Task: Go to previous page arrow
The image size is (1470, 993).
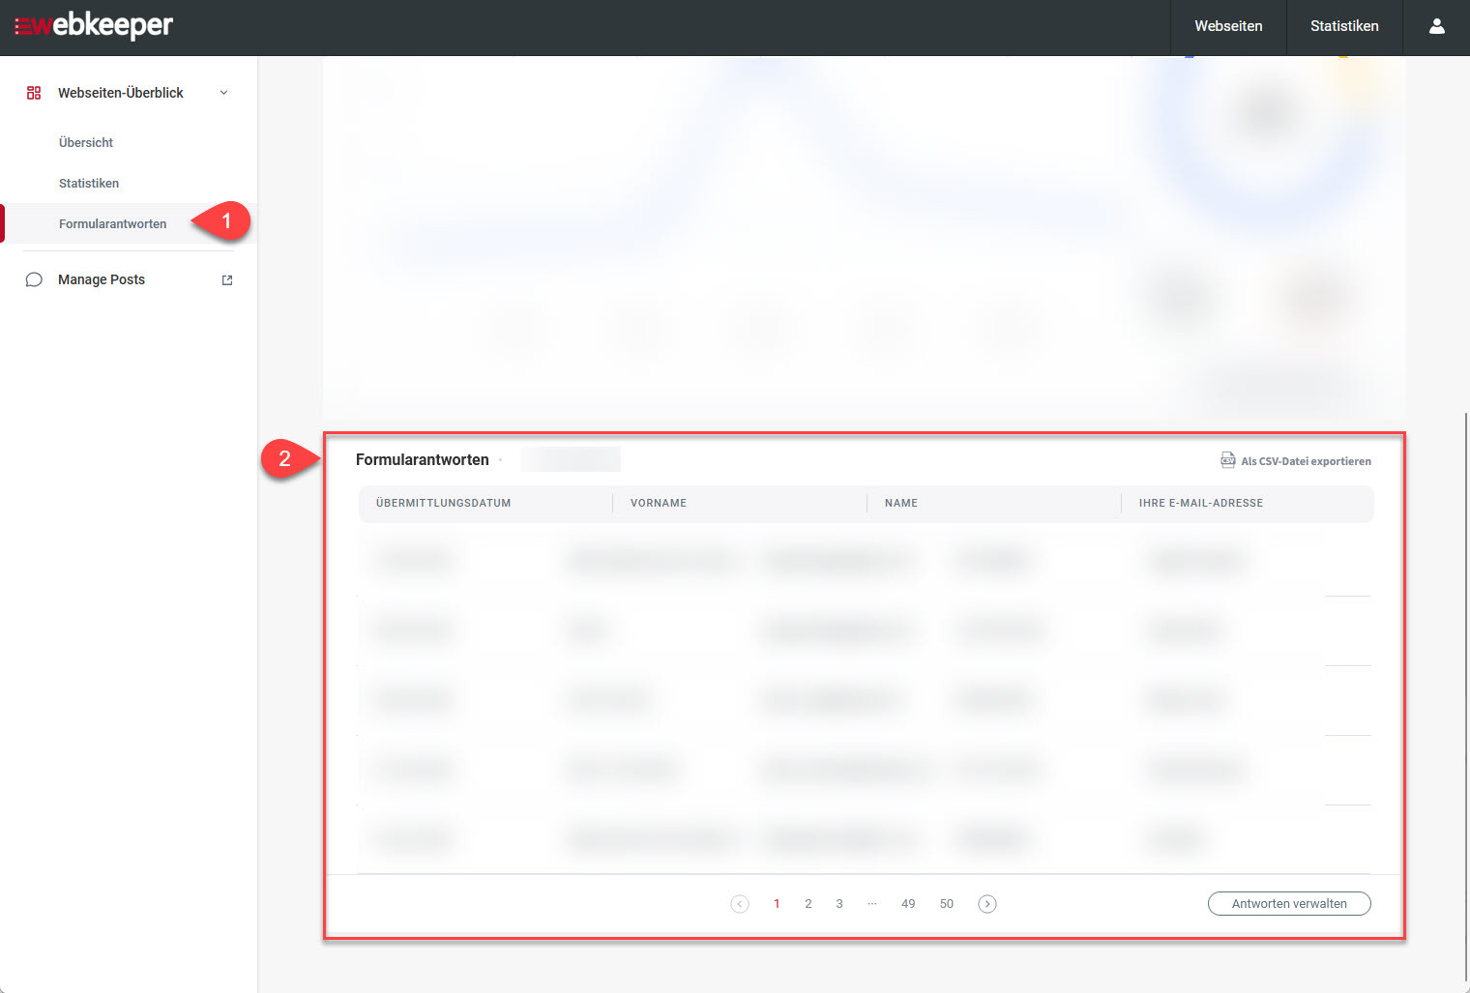Action: (x=740, y=904)
